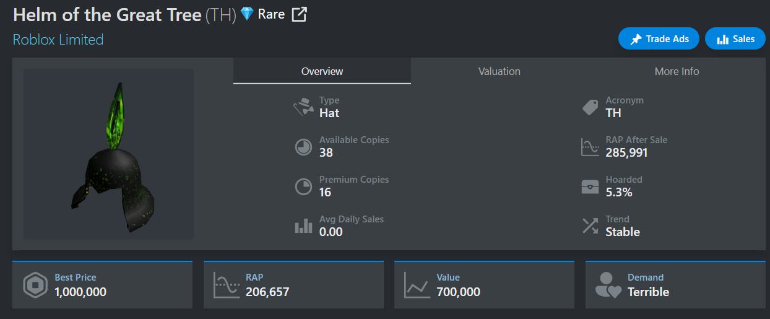
Task: Open the Sales button
Action: [735, 39]
